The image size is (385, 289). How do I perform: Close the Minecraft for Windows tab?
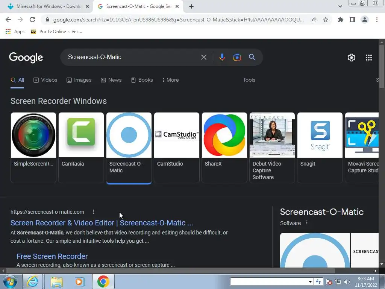click(87, 7)
